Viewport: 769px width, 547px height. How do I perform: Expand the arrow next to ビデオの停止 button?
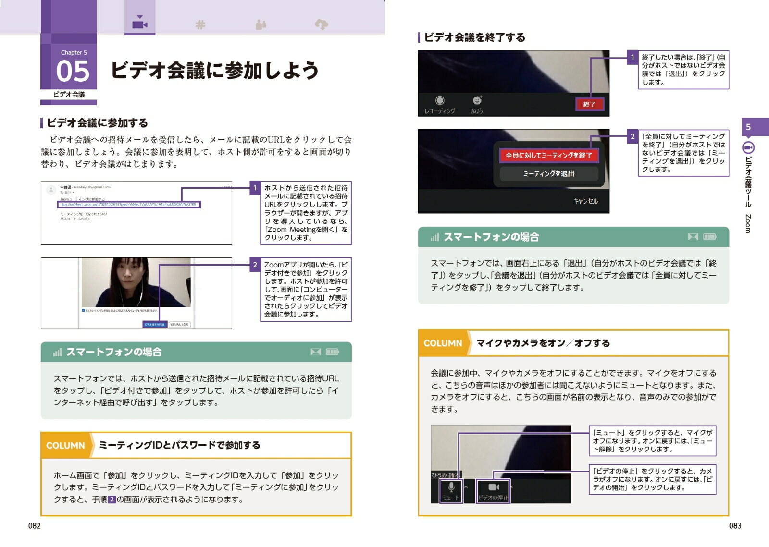click(x=511, y=487)
